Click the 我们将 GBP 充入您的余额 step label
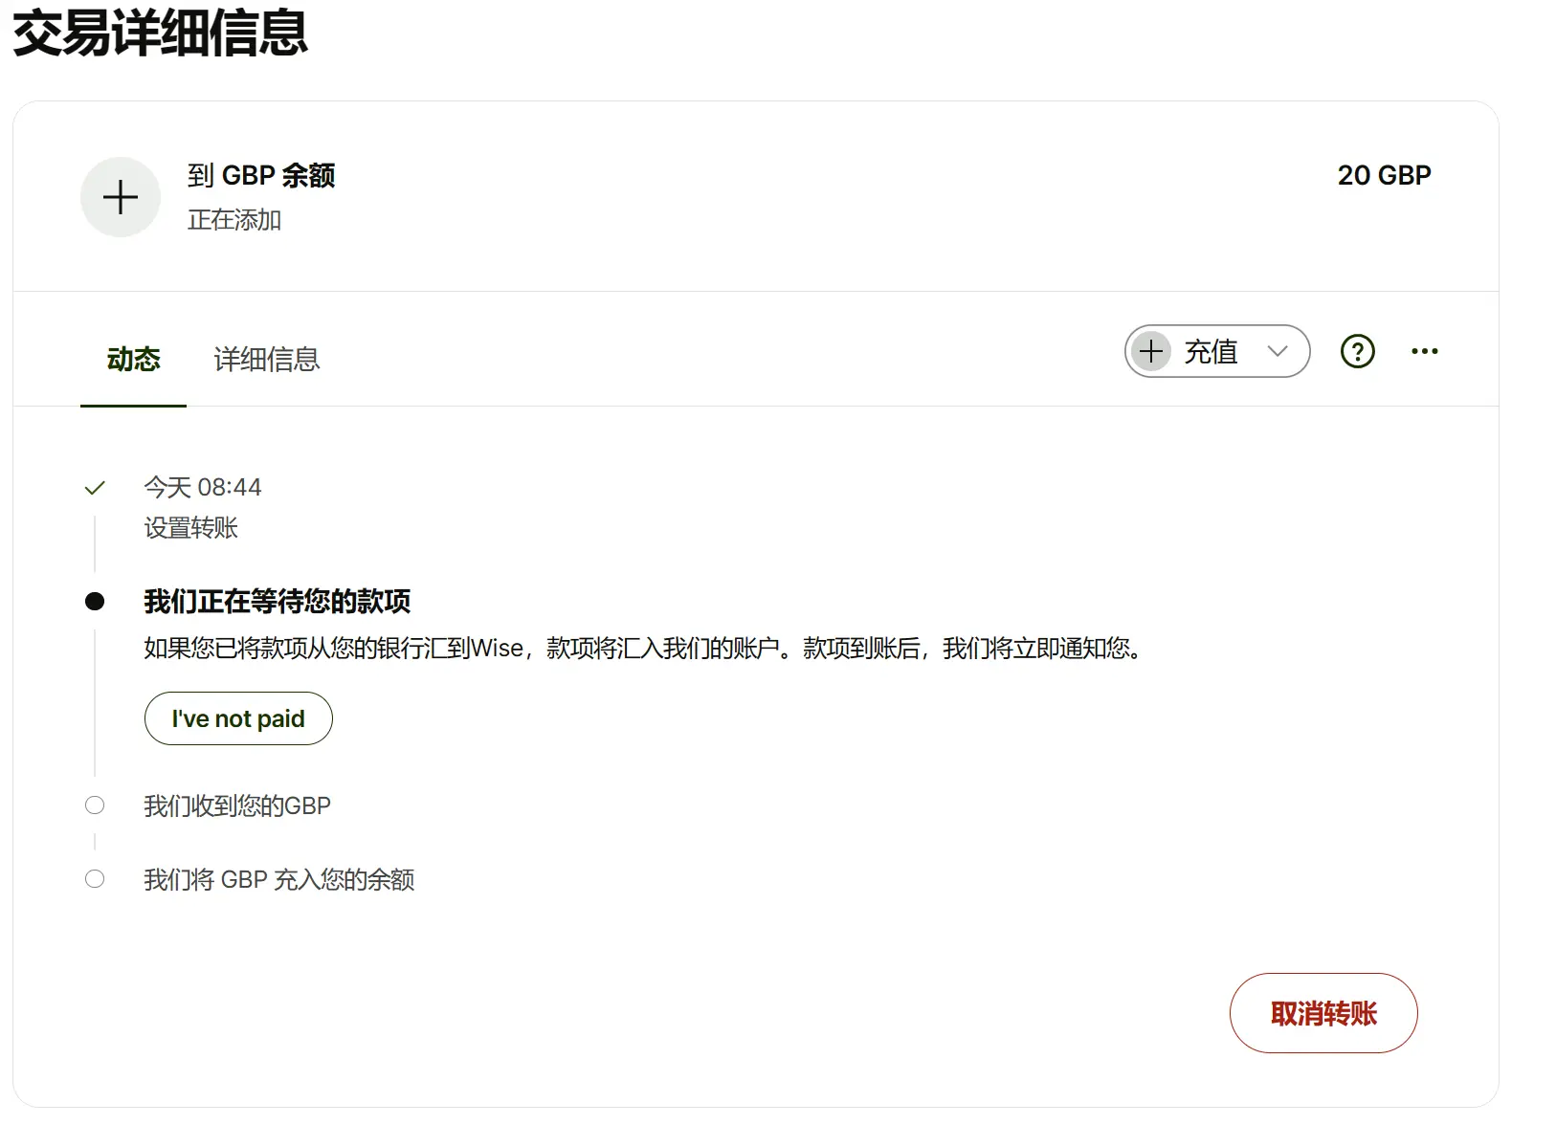1556x1147 pixels. tap(278, 880)
